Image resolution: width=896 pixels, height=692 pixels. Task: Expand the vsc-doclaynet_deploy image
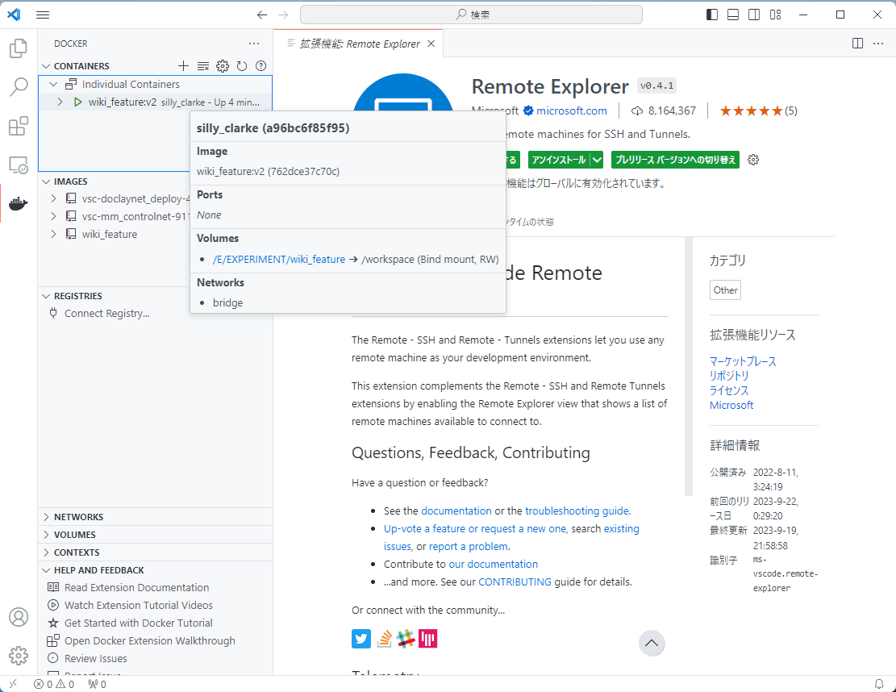tap(53, 199)
